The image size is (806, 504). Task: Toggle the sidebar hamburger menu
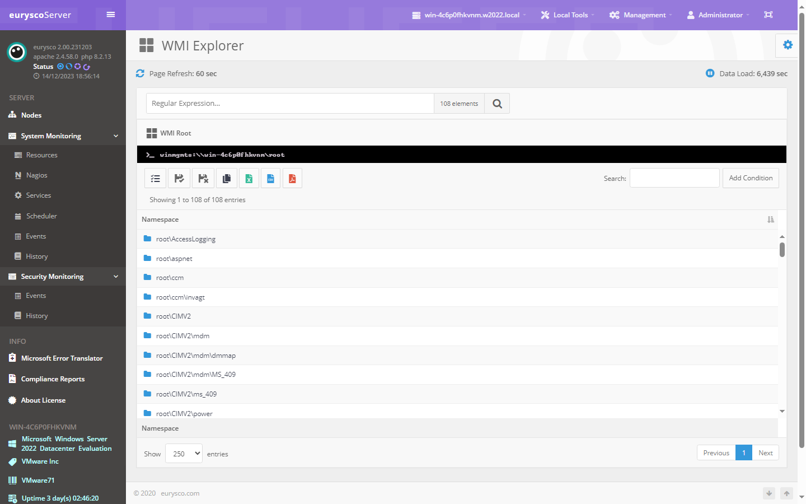(x=111, y=15)
